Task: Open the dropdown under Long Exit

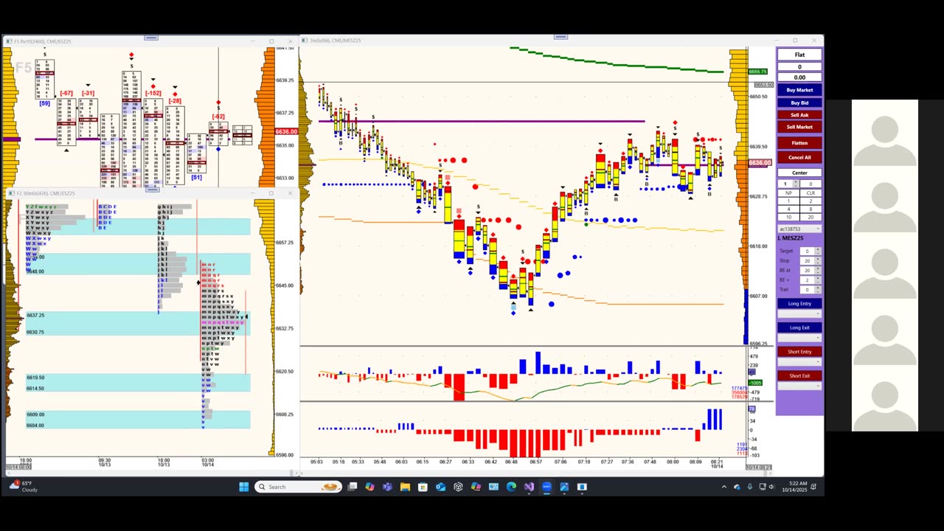Action: pos(799,338)
